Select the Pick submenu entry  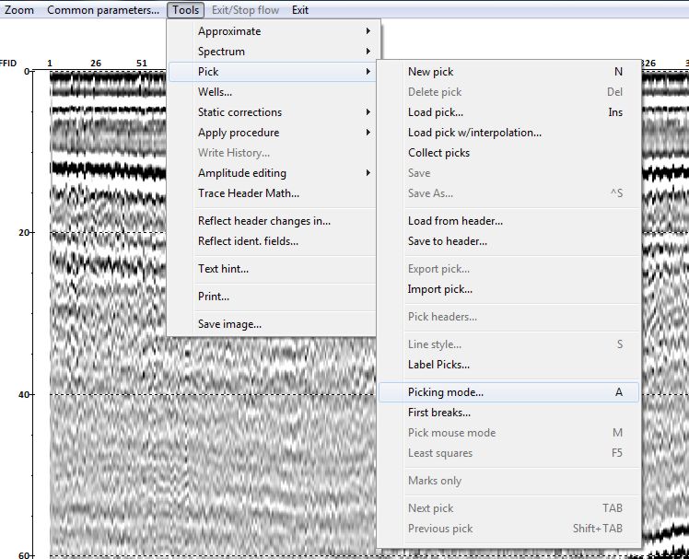[272, 72]
